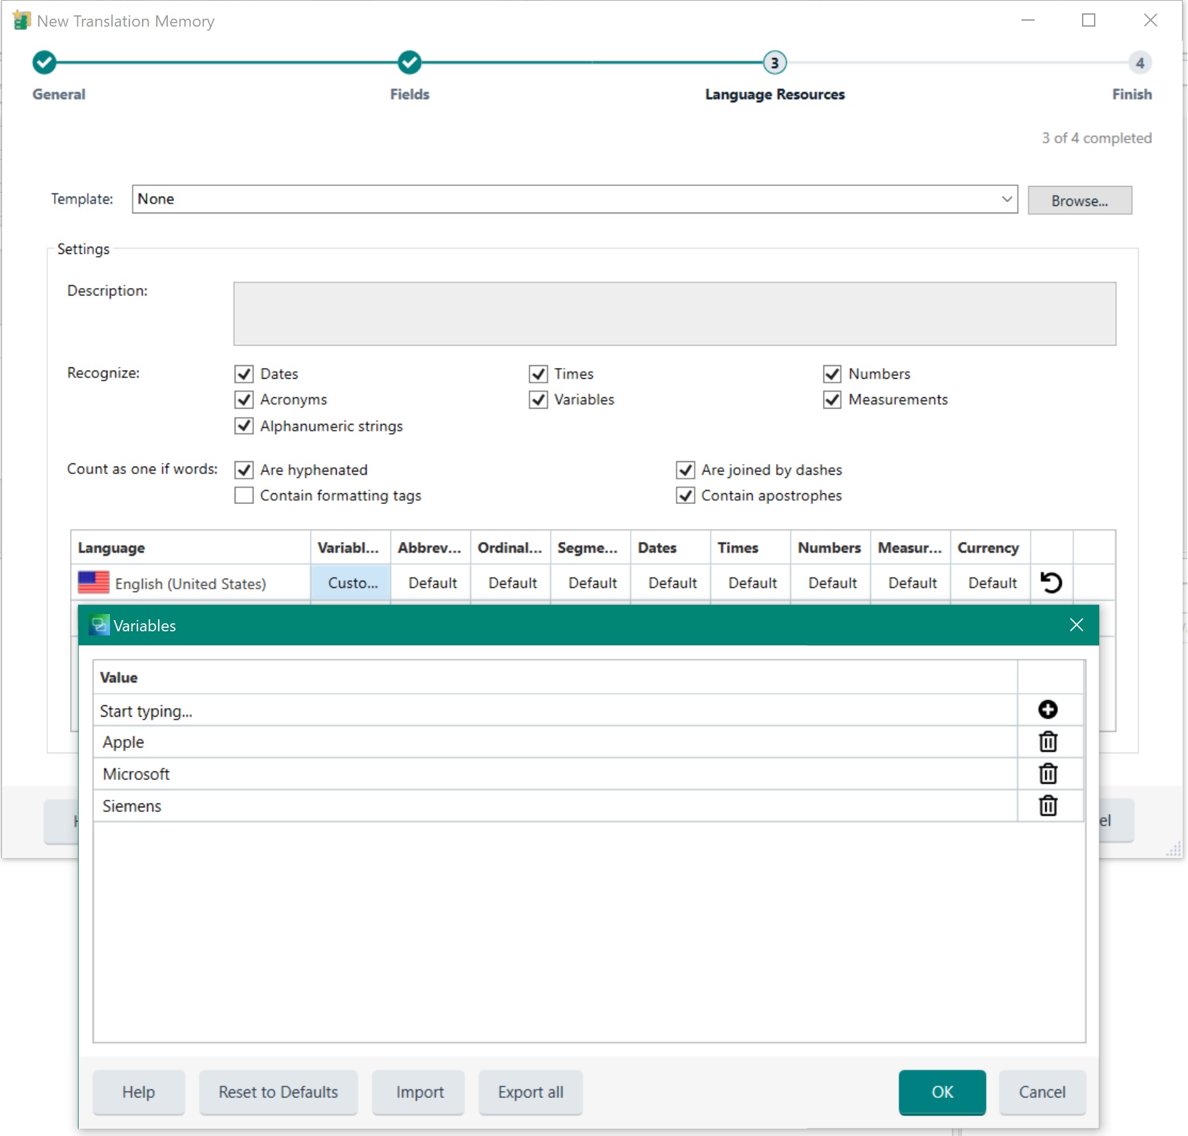1188x1136 pixels.
Task: Uncheck the Dates recognition checkbox
Action: [x=244, y=374]
